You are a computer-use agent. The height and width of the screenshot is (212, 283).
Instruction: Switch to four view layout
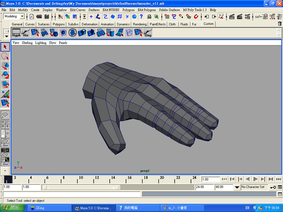point(5,124)
